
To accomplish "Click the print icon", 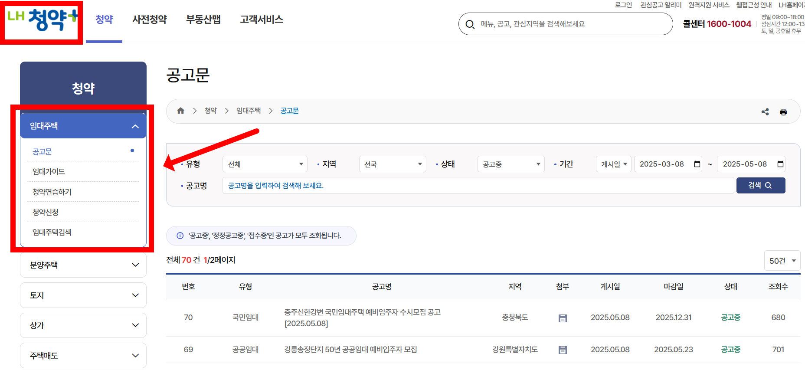I will (783, 112).
